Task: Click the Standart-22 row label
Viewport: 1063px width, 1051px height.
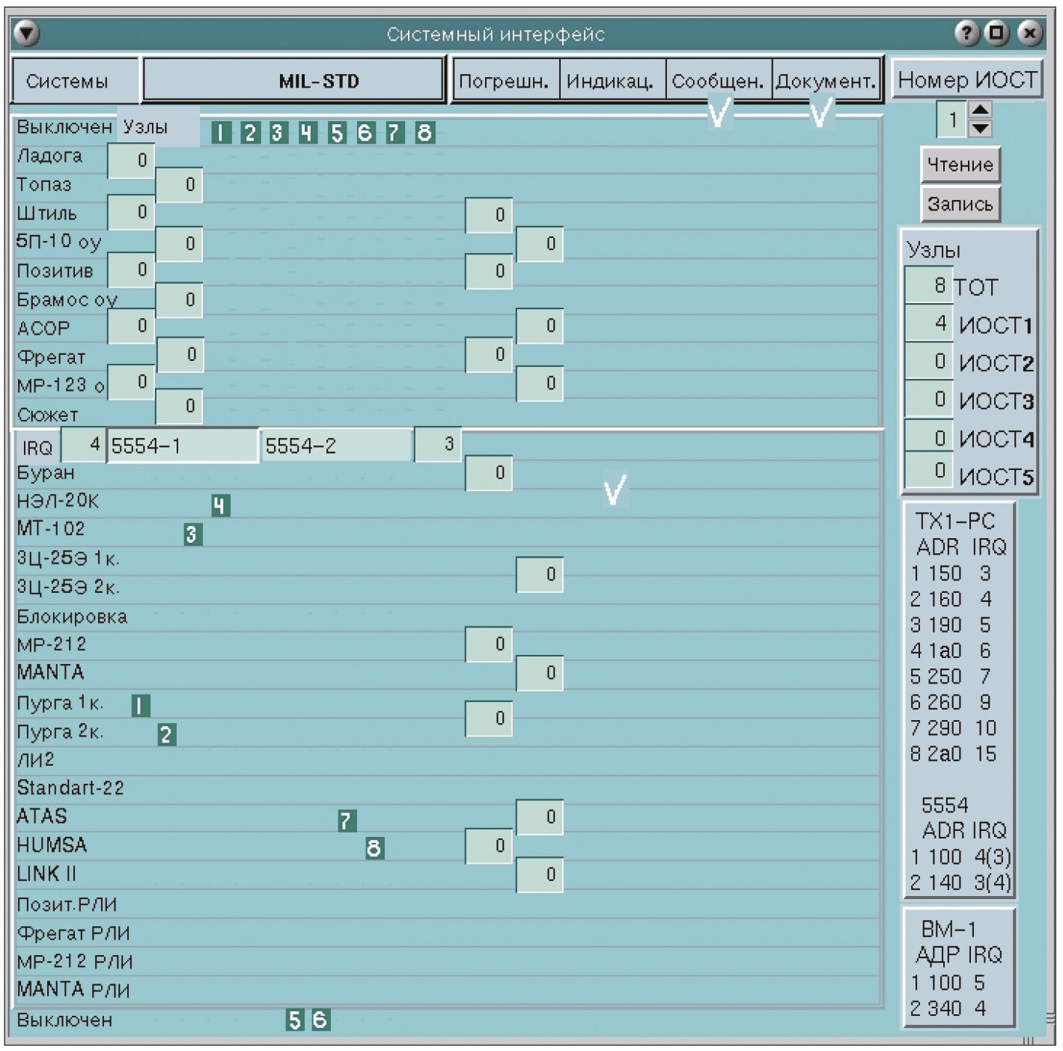Action: 70,788
